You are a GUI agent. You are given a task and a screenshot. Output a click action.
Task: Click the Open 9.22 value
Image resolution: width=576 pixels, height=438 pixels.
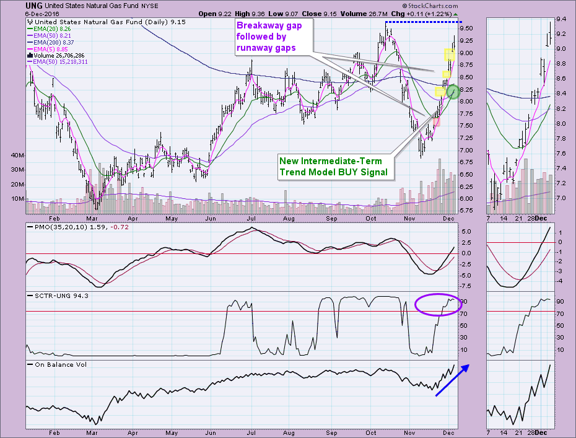coord(215,14)
